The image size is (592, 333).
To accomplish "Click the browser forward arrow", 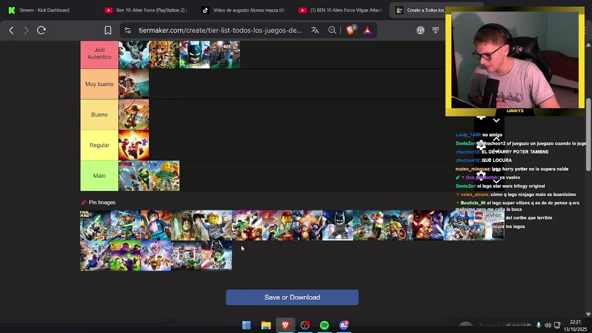I will [x=26, y=31].
